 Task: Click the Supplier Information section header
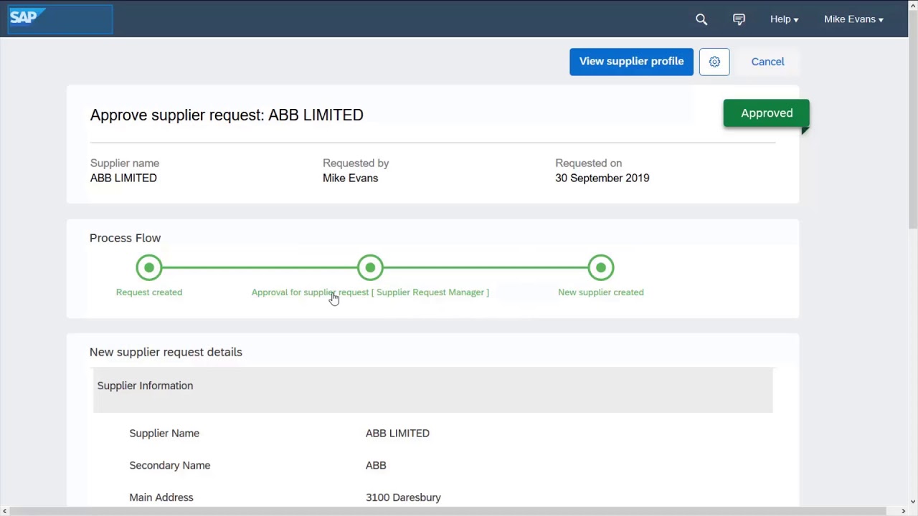[432, 390]
